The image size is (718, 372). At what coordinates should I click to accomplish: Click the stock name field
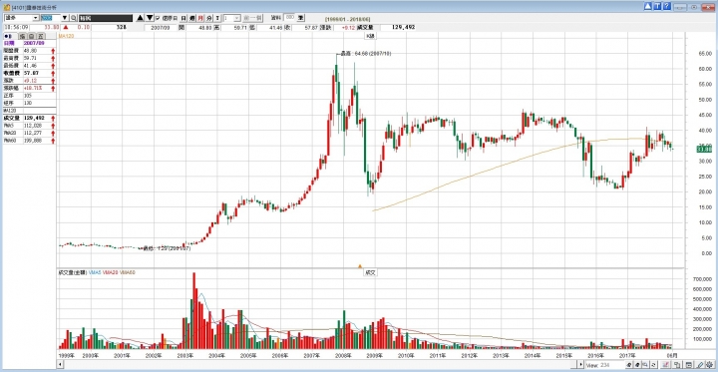tap(106, 18)
